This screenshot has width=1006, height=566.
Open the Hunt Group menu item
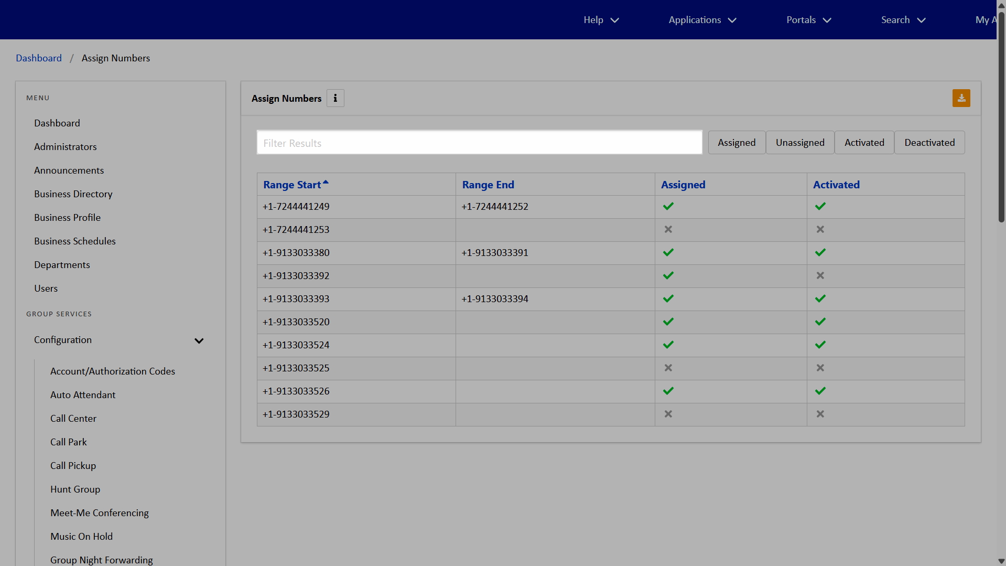pos(75,489)
